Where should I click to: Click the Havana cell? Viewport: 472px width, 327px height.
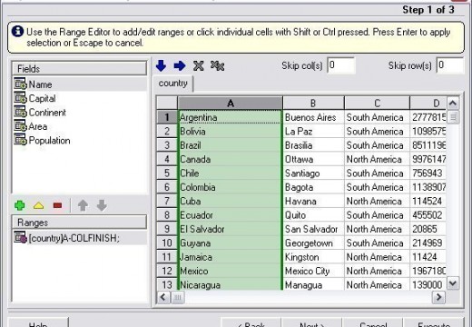[x=313, y=201]
